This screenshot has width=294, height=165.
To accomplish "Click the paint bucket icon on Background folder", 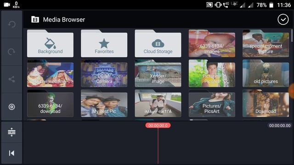I will click(x=50, y=43).
